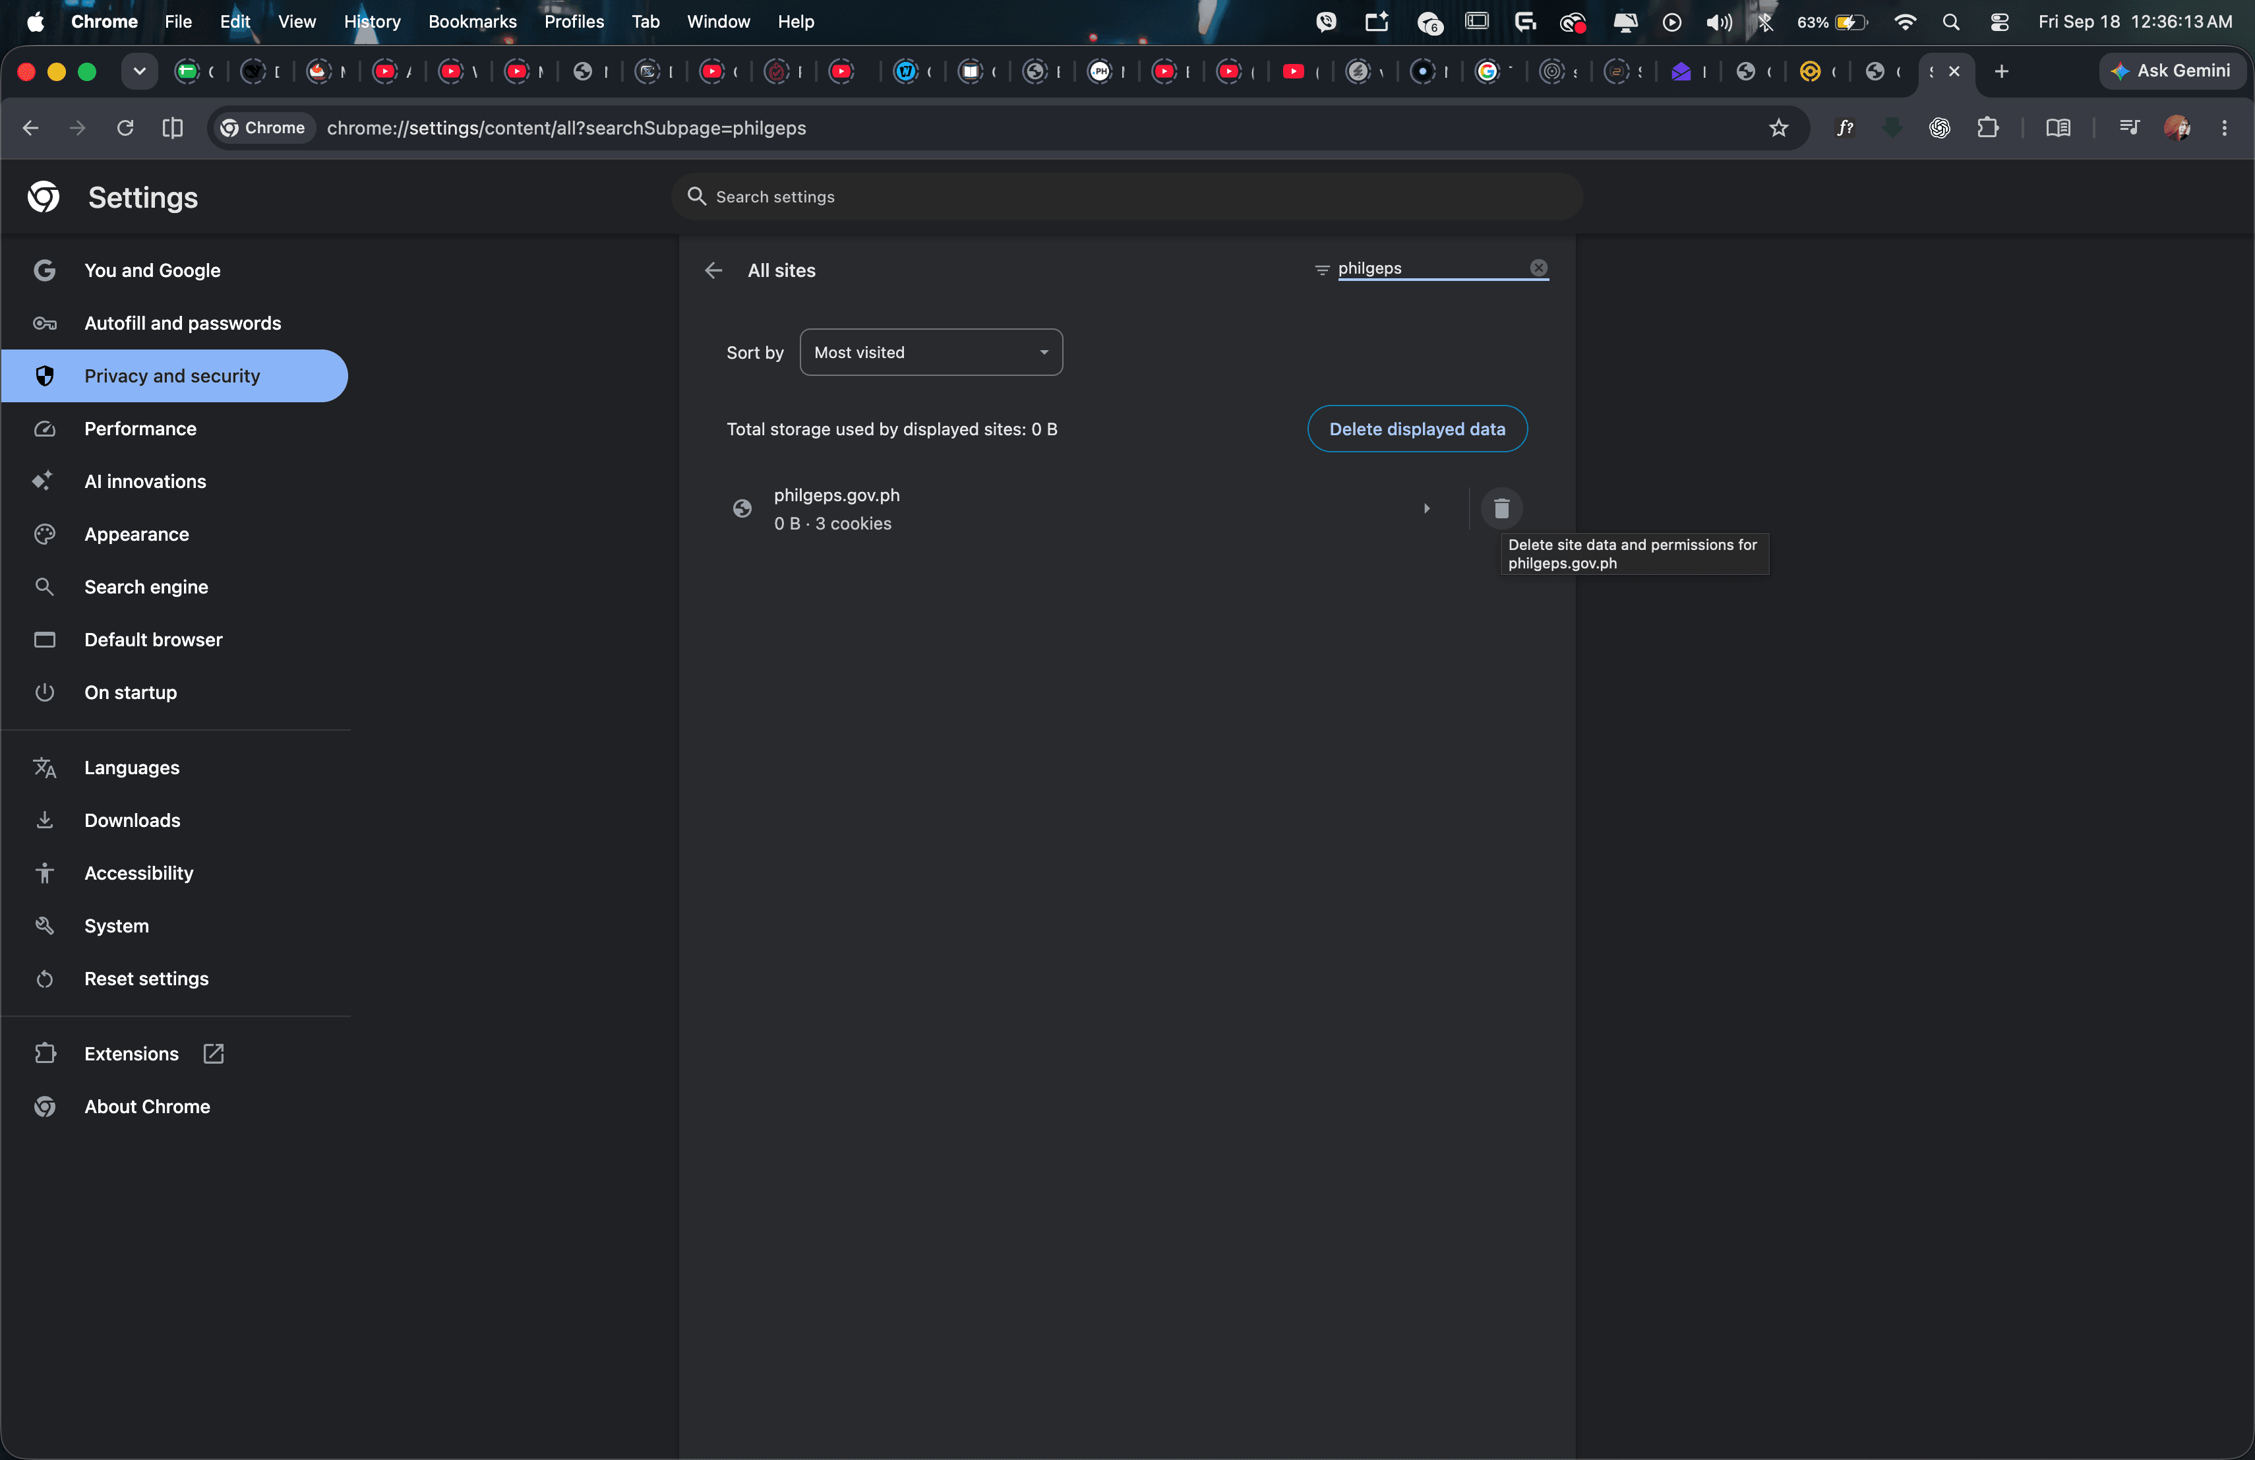Image resolution: width=2255 pixels, height=1460 pixels.
Task: Go back from All sites page
Action: coord(713,270)
